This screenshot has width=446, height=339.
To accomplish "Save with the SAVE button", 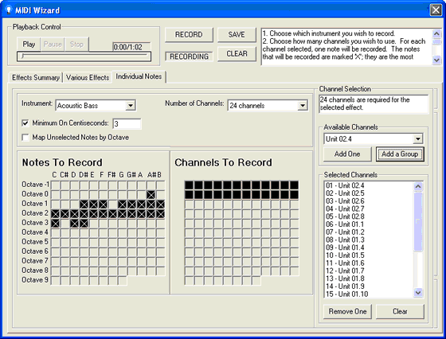I will click(x=237, y=35).
